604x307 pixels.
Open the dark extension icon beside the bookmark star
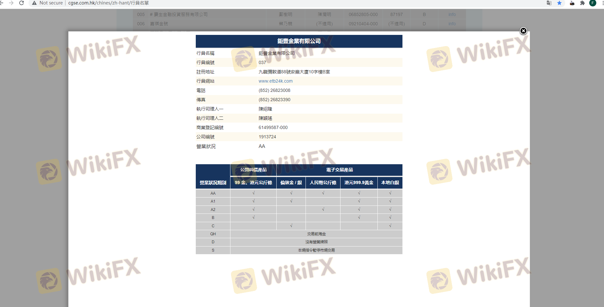572,3
